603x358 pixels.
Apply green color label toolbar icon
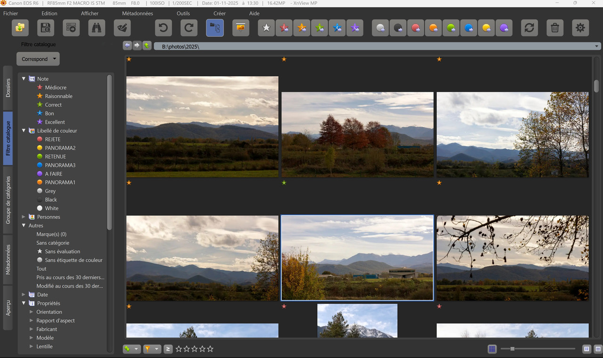point(451,28)
